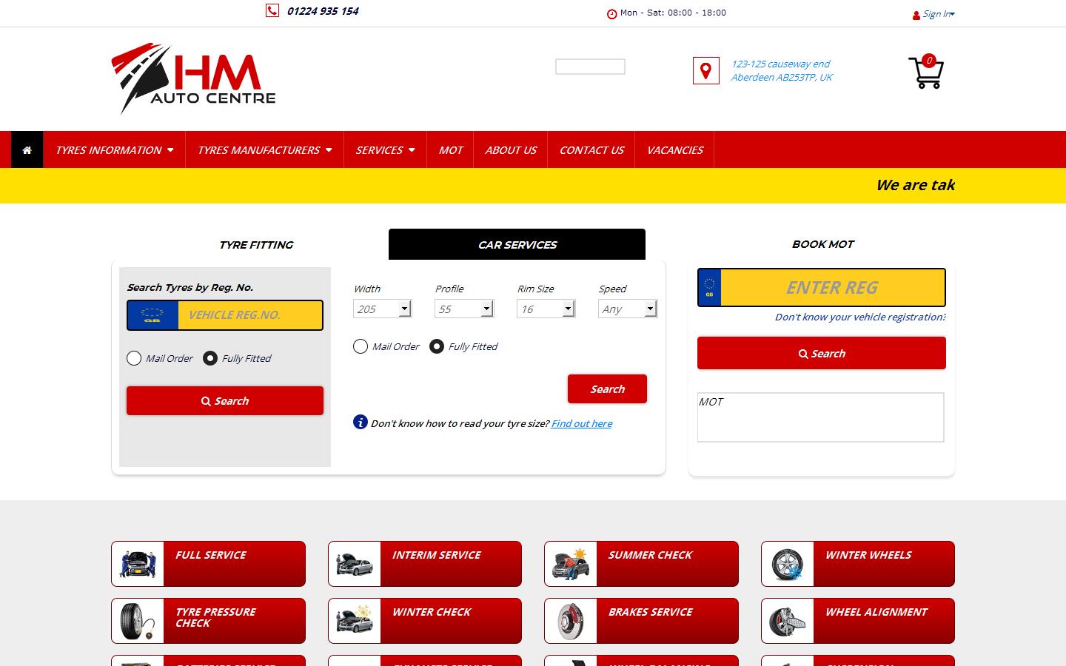The image size is (1066, 666).
Task: Click the Full Service car icon
Action: point(138,563)
